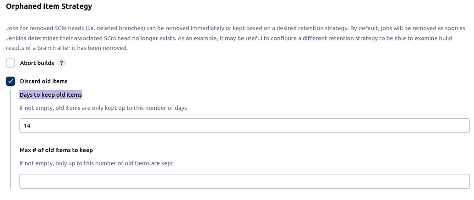Click the value 14 in the days field
Screen dimensions: 474x200
click(x=27, y=126)
